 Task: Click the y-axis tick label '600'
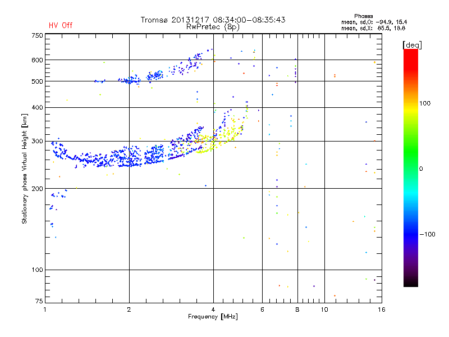pyautogui.click(x=37, y=60)
